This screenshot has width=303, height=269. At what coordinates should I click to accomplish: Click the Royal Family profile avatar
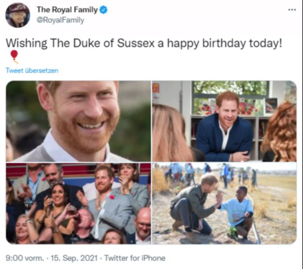[17, 15]
